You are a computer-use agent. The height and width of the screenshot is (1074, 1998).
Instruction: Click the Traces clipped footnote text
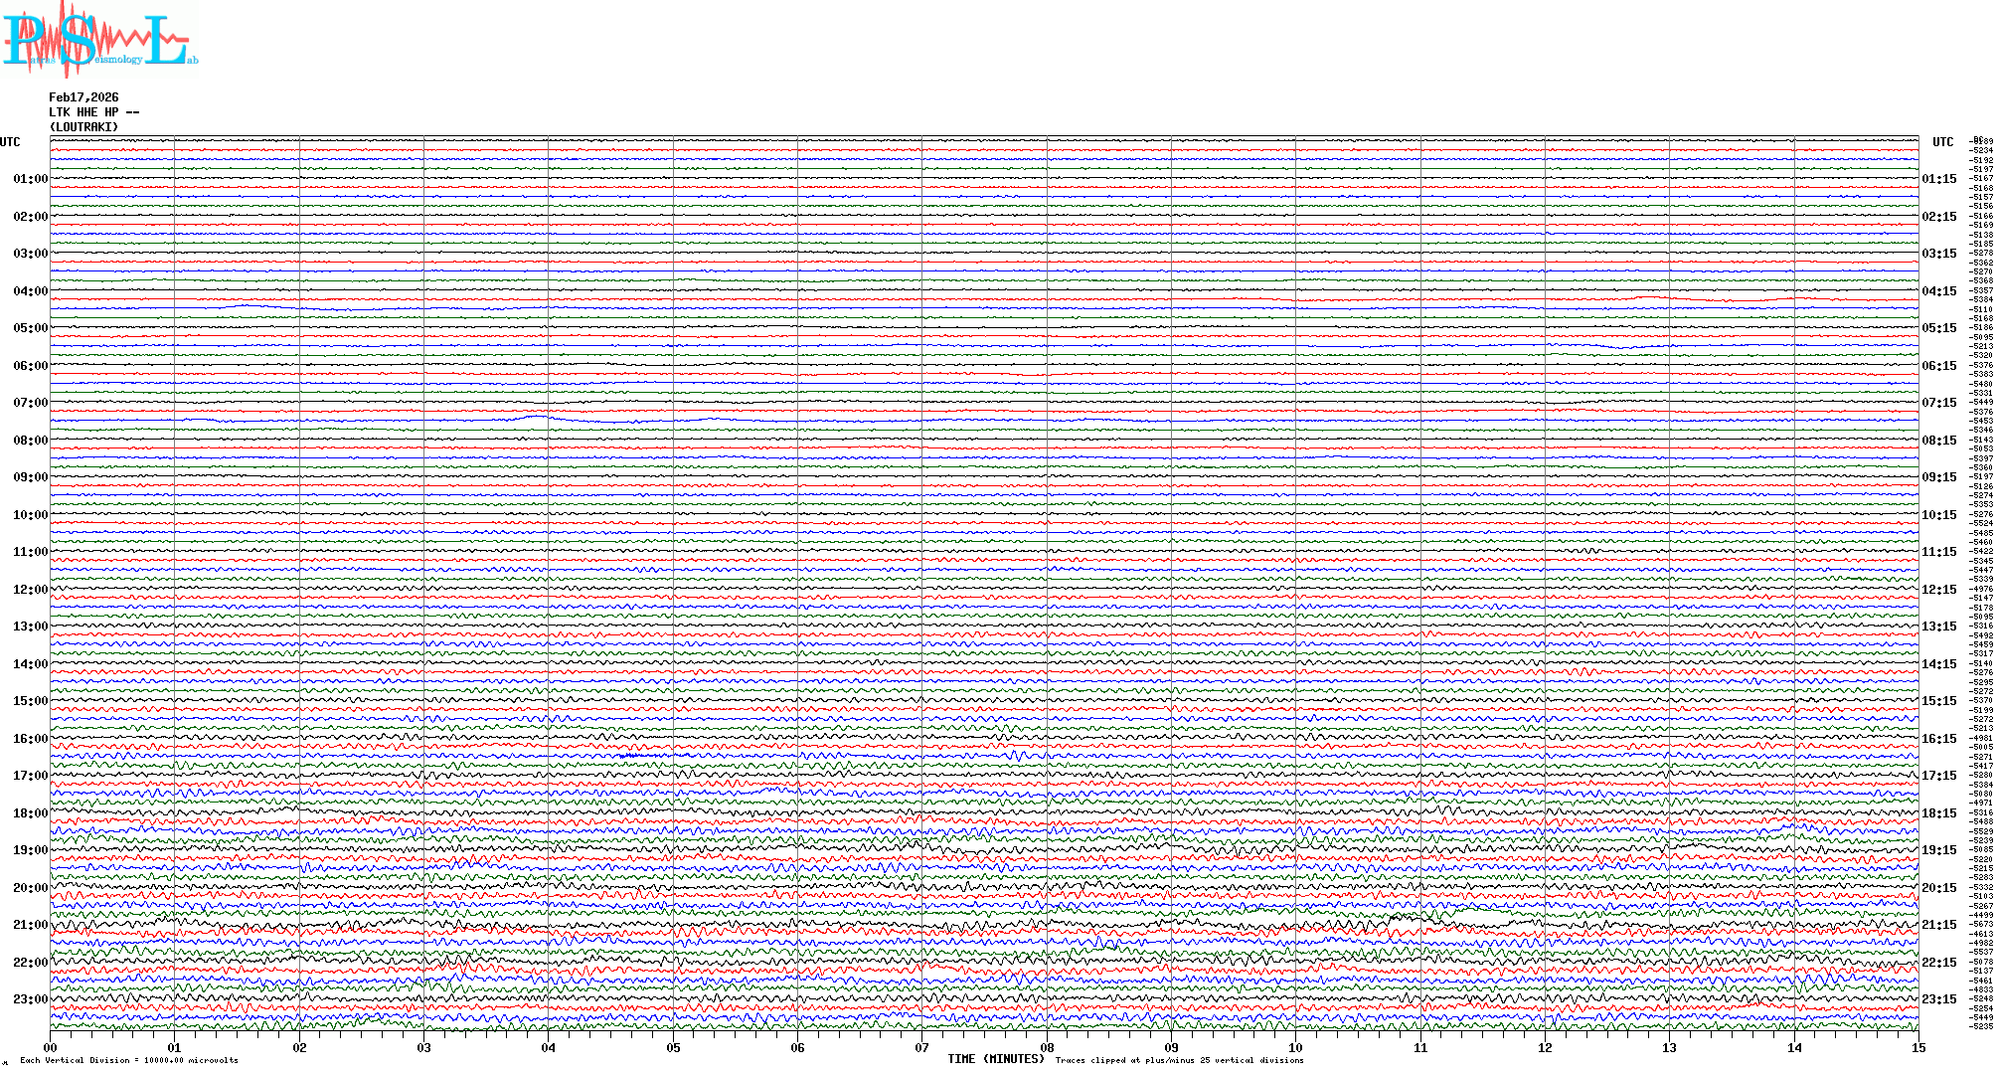1179,1060
